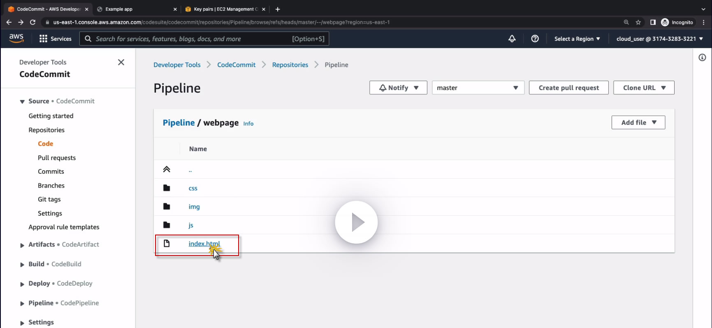Screen dimensions: 712x328
Task: Open the cloud_user account menu
Action: (x=660, y=39)
